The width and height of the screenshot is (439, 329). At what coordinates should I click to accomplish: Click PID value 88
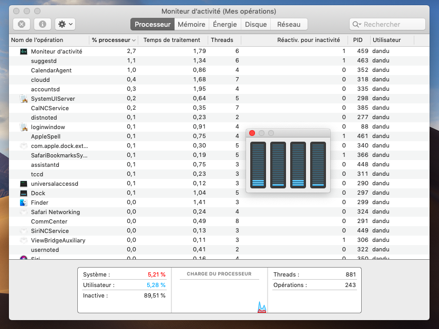364,126
